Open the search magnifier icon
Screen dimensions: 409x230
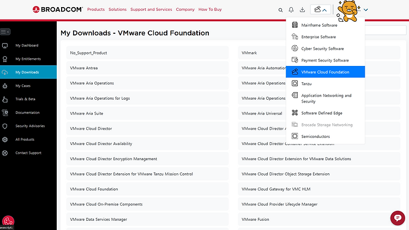[280, 10]
